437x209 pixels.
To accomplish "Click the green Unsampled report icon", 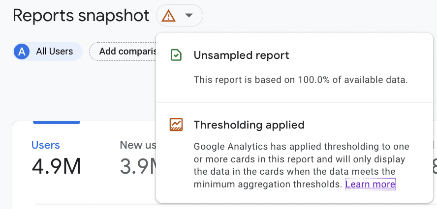I will tap(176, 55).
